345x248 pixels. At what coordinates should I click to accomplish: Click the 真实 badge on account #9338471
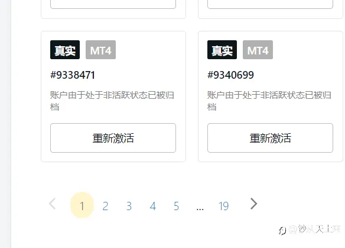click(x=65, y=50)
